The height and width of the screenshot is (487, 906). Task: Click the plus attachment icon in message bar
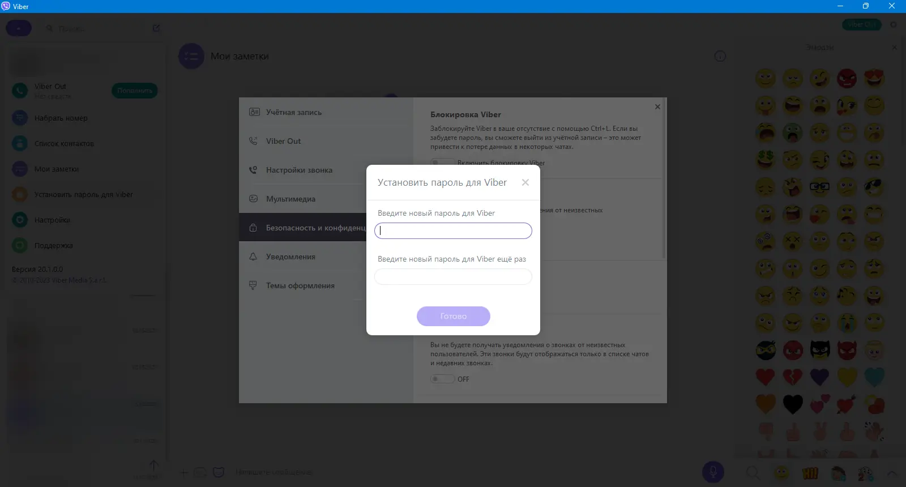point(184,472)
